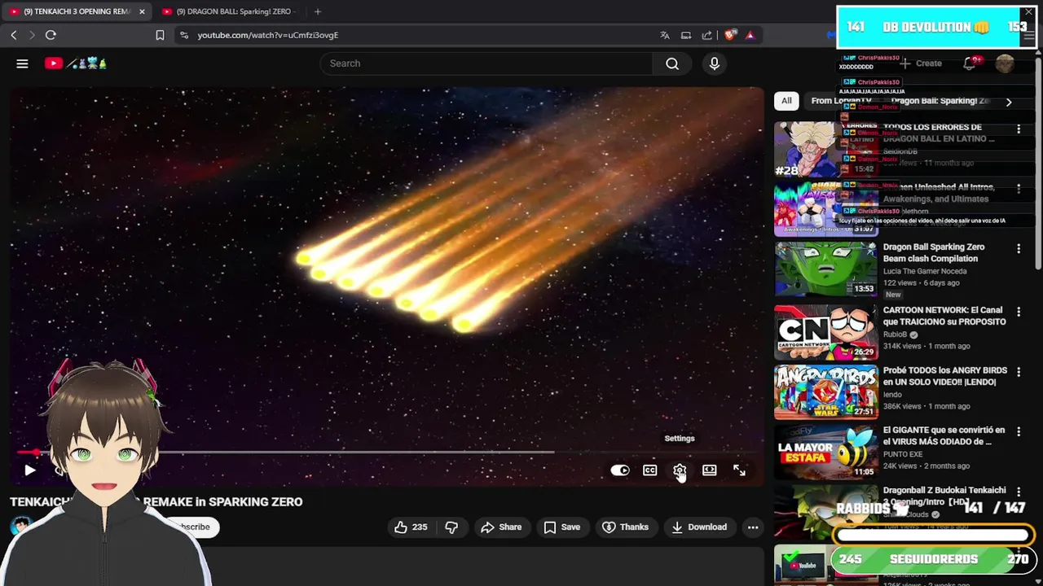Open Brave Shields lion icon
This screenshot has width=1043, height=586.
tap(730, 35)
